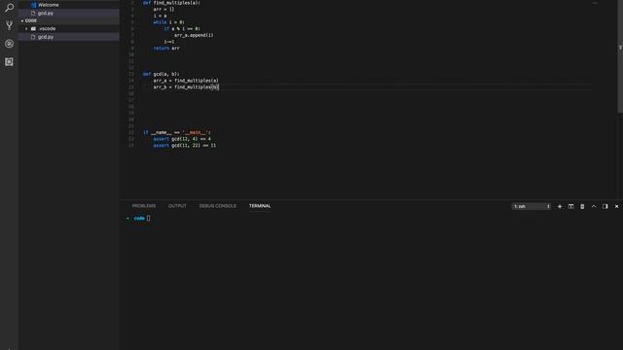
Task: Close the terminal panel
Action: point(616,206)
